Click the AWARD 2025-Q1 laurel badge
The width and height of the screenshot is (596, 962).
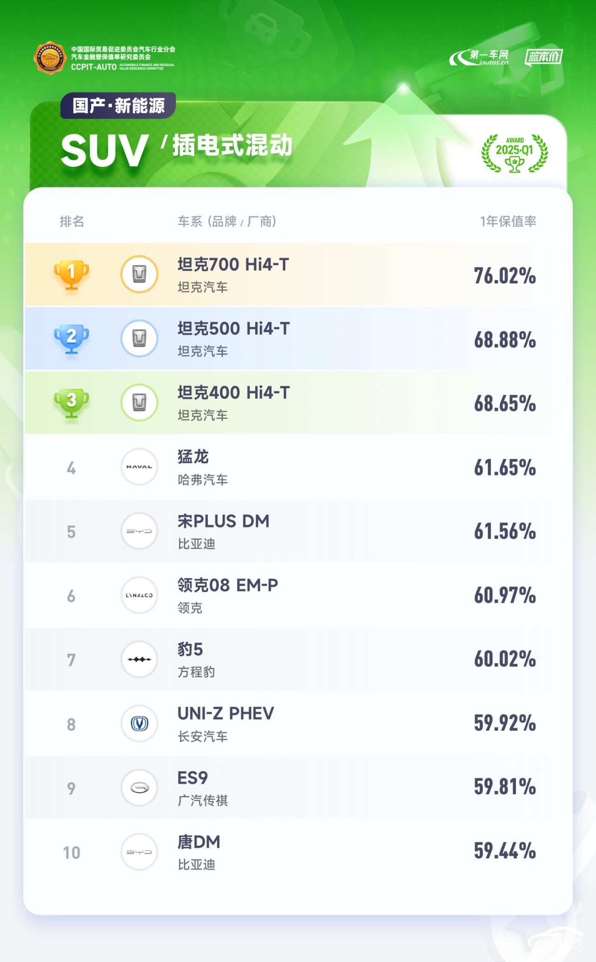515,153
